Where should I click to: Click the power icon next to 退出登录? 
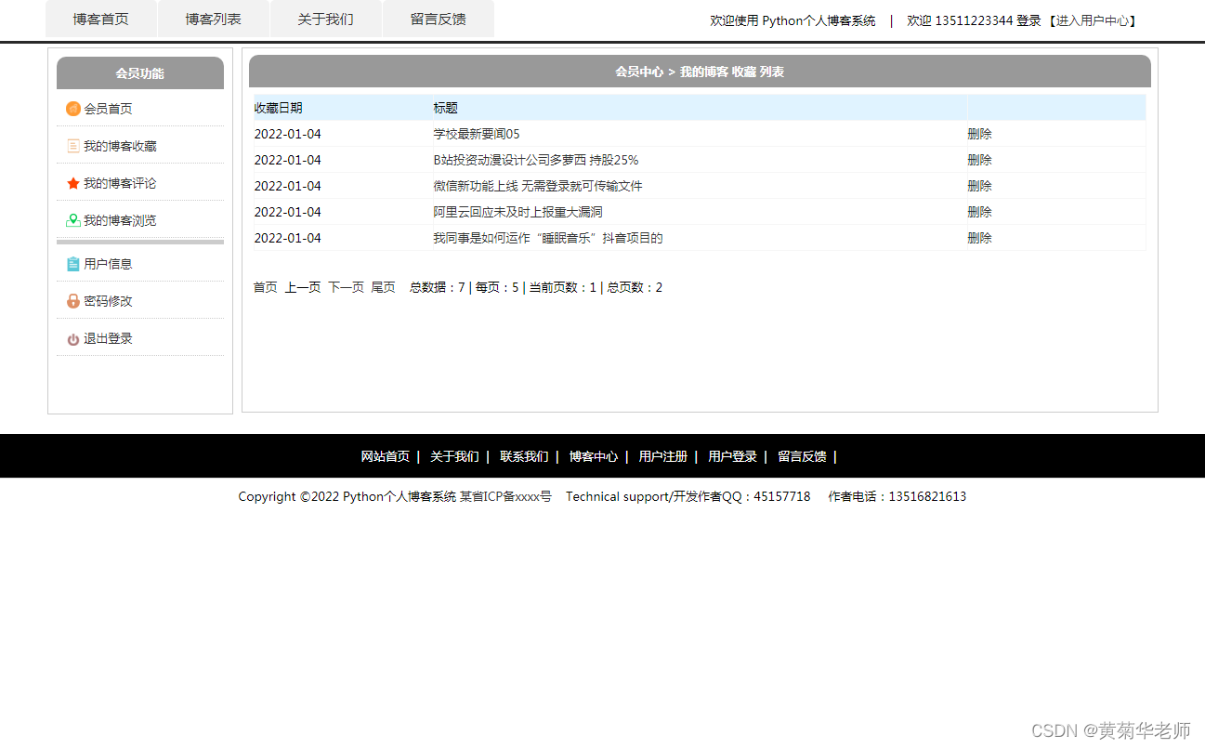click(72, 338)
